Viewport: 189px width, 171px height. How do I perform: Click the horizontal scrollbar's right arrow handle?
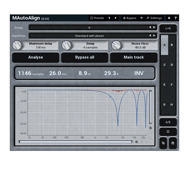[132, 142]
